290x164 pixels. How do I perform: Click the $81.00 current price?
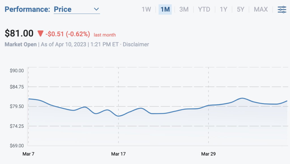[19, 34]
